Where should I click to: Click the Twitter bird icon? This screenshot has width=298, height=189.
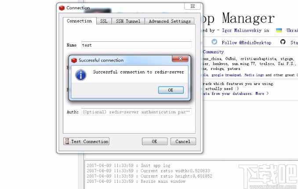(x=214, y=42)
